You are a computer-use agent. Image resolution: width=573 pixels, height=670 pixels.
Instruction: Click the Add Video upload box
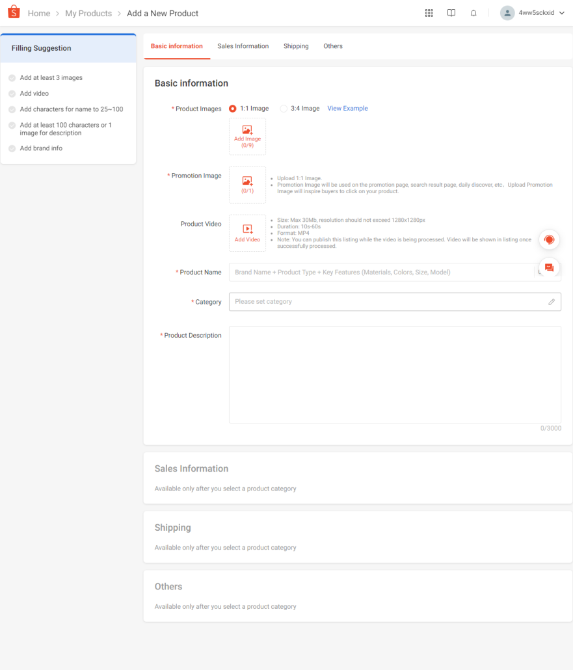pyautogui.click(x=247, y=233)
